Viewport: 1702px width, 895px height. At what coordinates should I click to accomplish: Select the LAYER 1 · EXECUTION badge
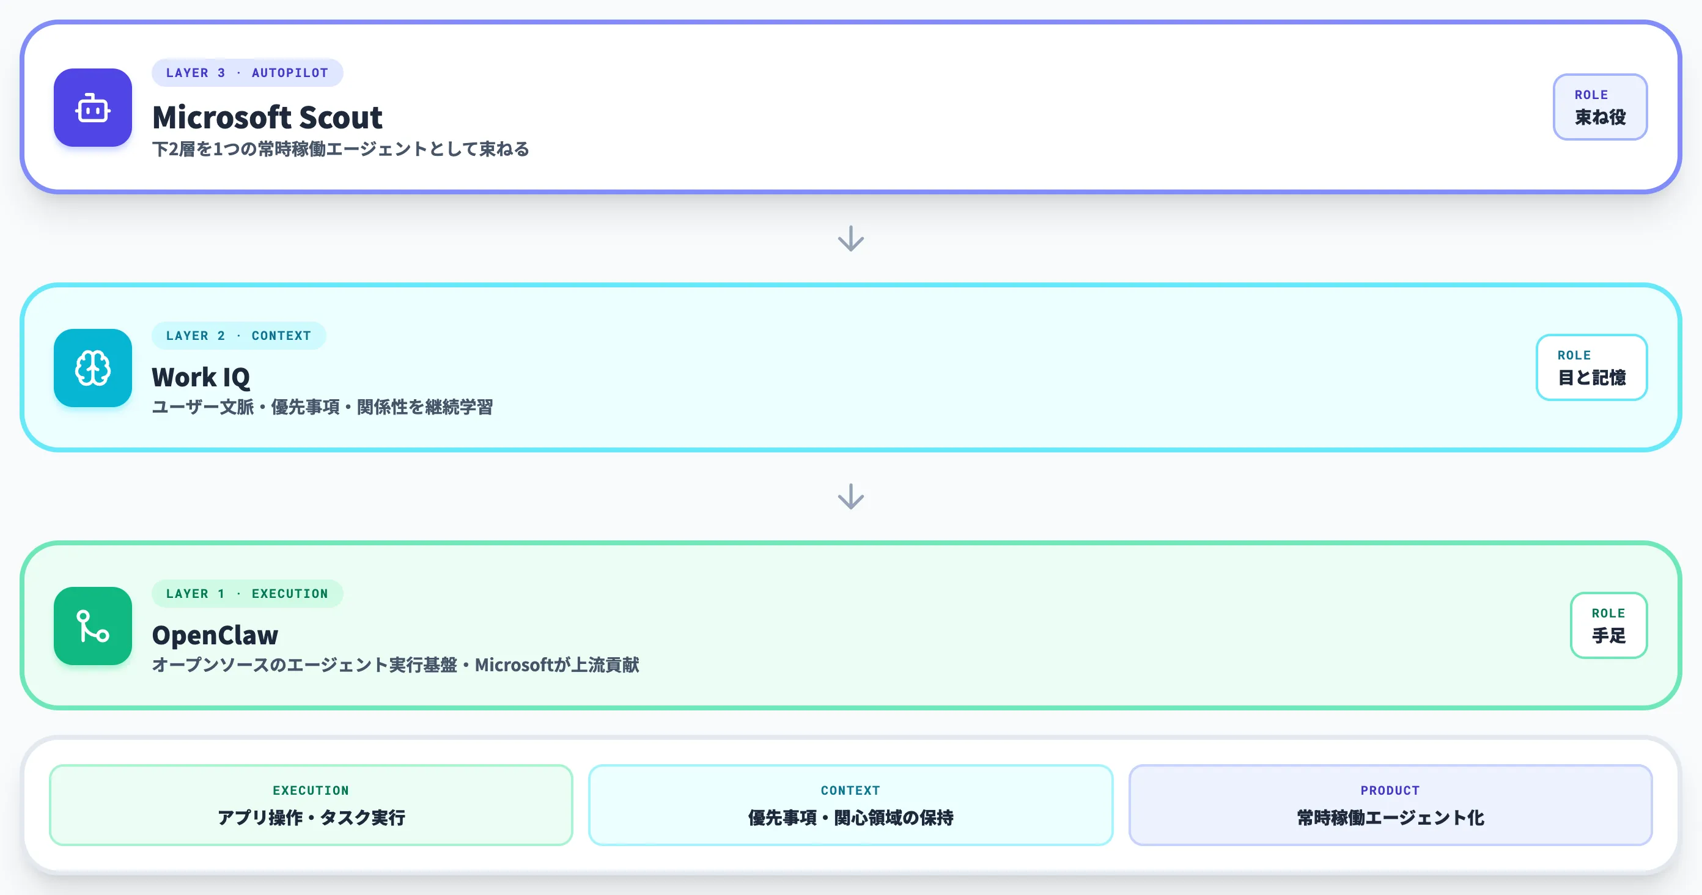click(x=247, y=593)
